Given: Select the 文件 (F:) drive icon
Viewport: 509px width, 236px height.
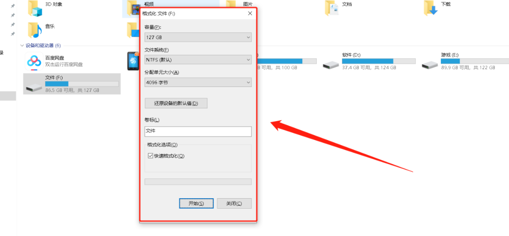Looking at the screenshot, I should [x=34, y=87].
